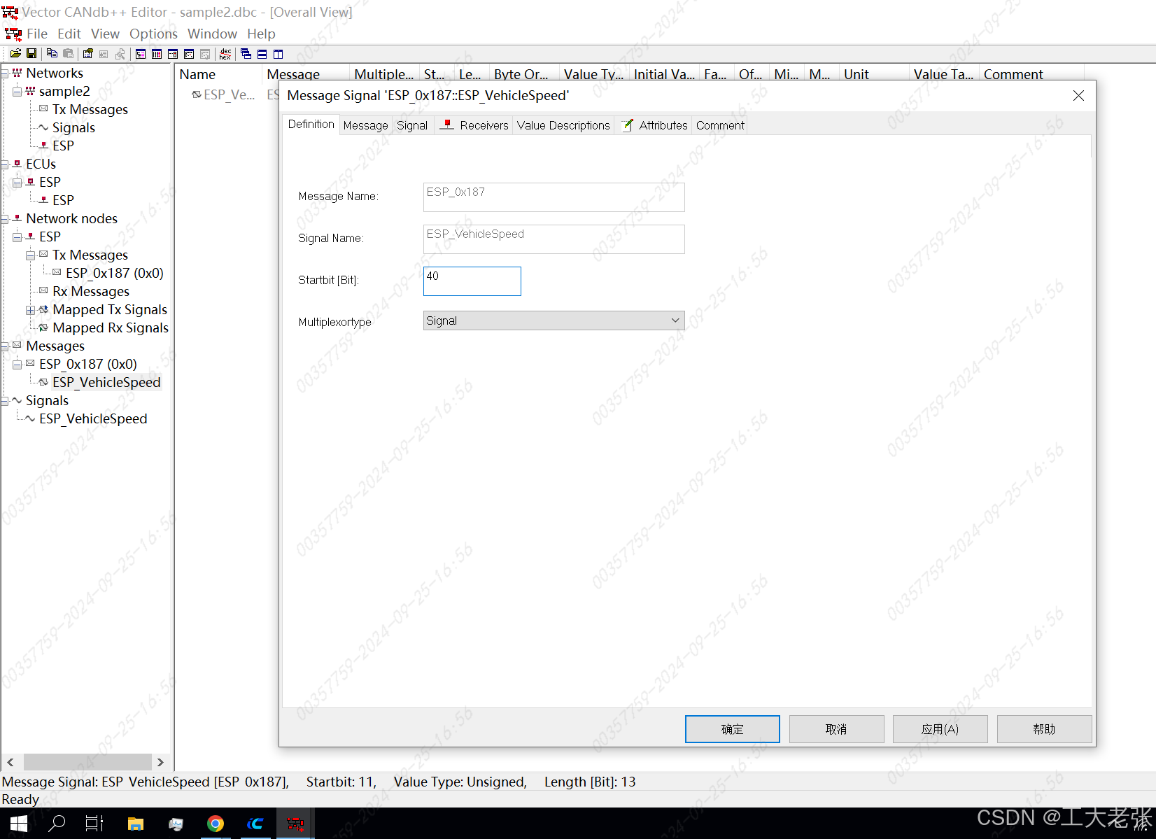The height and width of the screenshot is (839, 1156).
Task: Open the Edit menu
Action: (69, 34)
